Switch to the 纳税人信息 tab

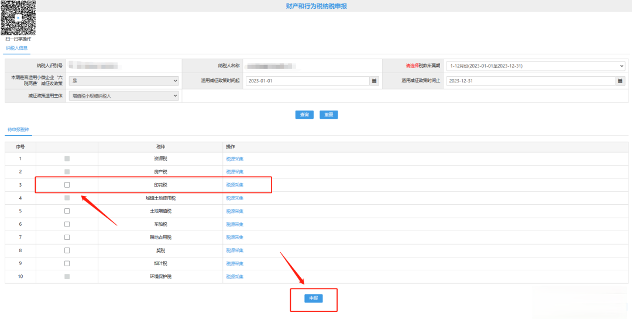tap(16, 48)
